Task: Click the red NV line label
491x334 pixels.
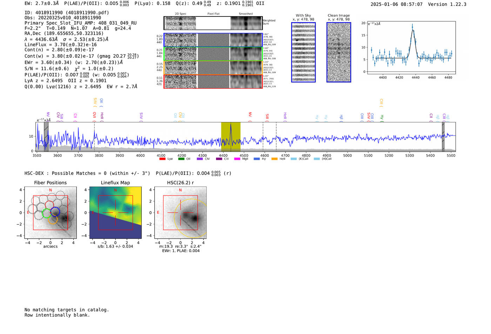Action: (x=250, y=116)
